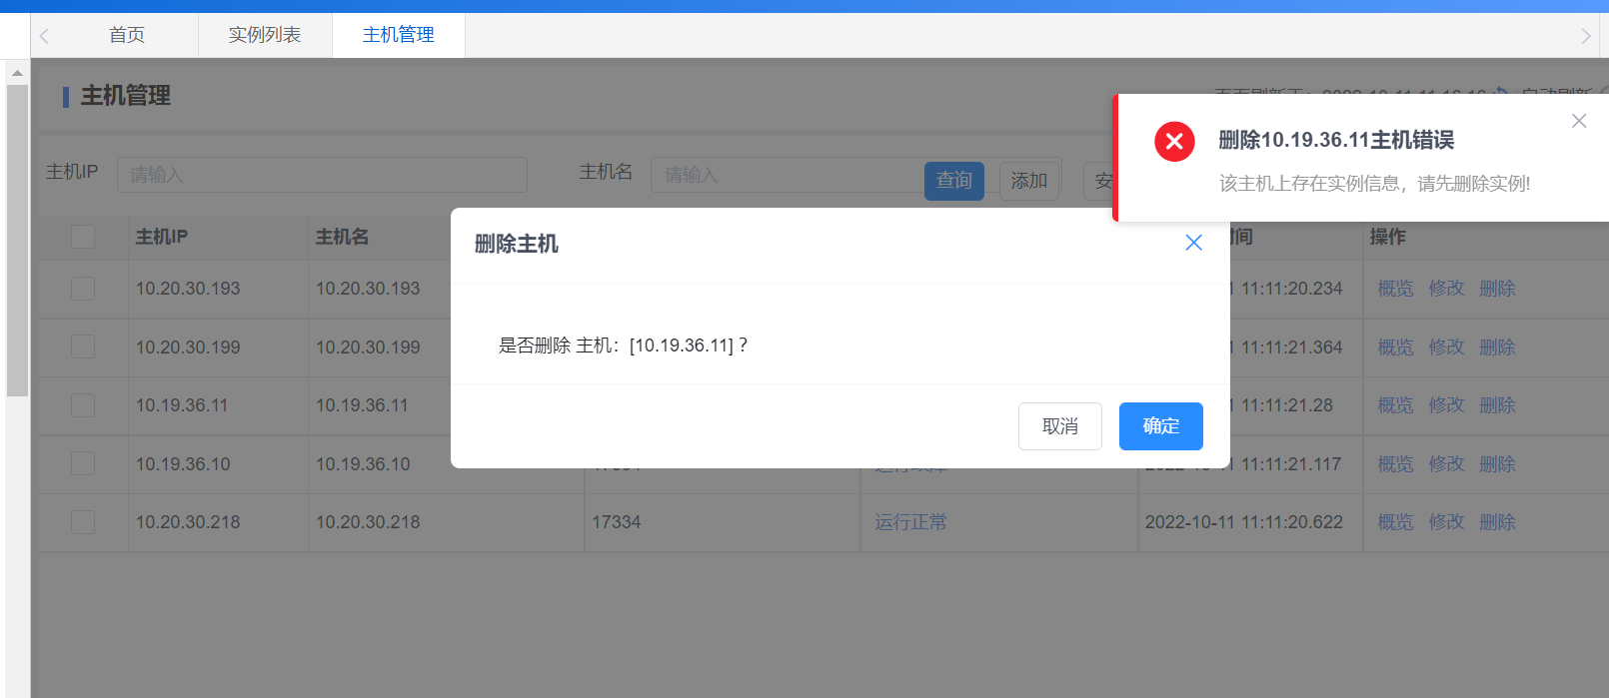Click 取消 to cancel deletion
This screenshot has height=698, width=1609.
[1059, 426]
